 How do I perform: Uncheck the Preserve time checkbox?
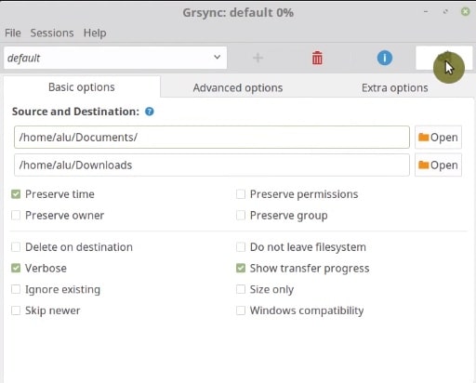tap(16, 194)
